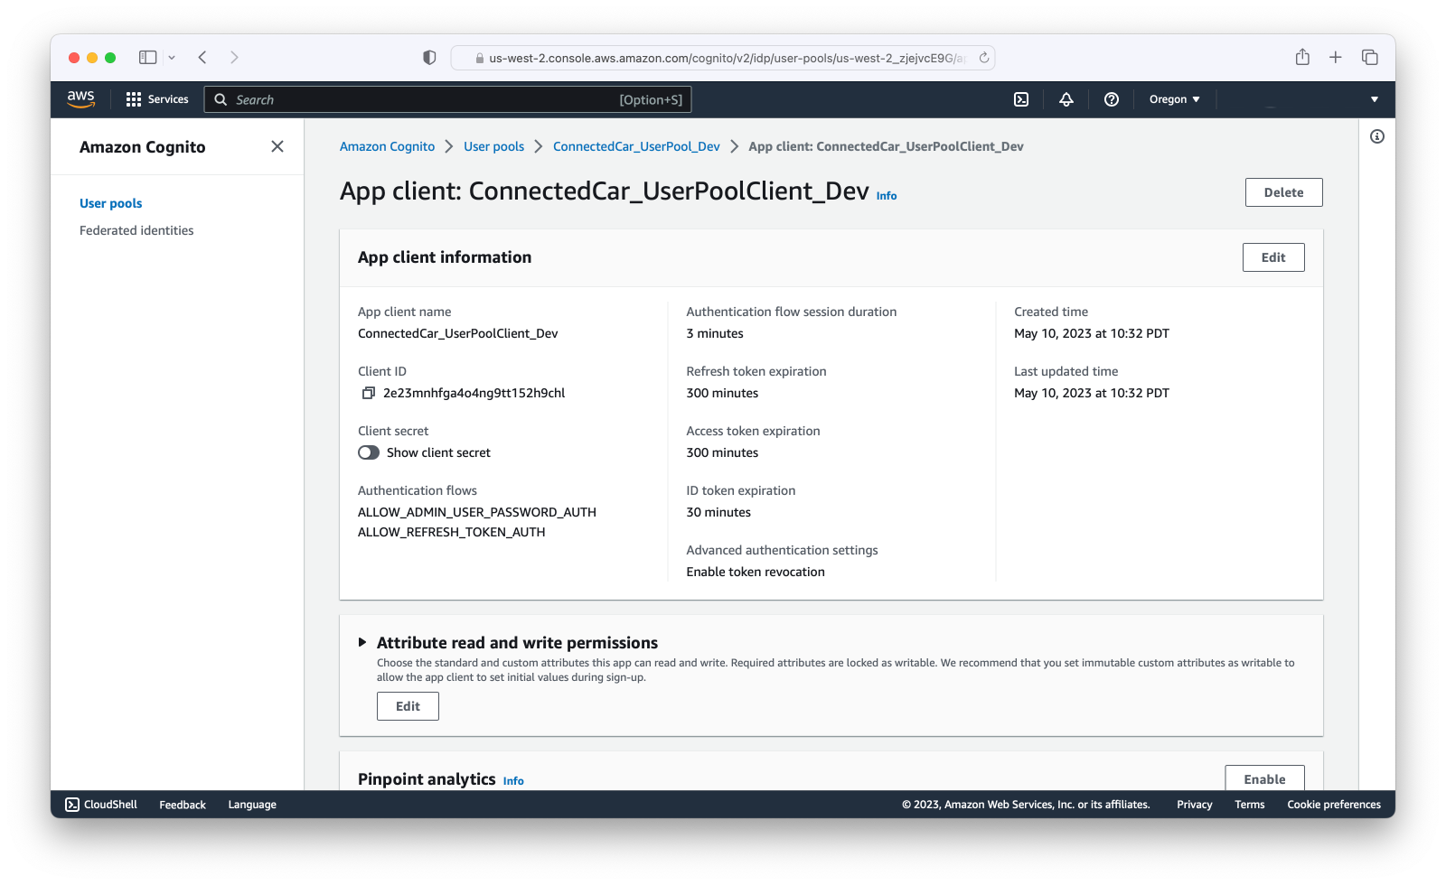The height and width of the screenshot is (885, 1446).
Task: Open Privacy link in footer
Action: tap(1194, 805)
